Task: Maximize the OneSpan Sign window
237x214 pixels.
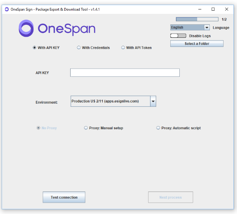Action: click(213, 9)
